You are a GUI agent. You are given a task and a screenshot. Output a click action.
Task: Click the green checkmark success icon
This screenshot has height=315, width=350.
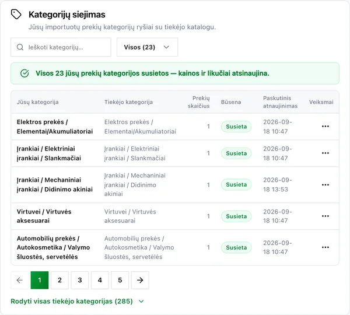(24, 73)
